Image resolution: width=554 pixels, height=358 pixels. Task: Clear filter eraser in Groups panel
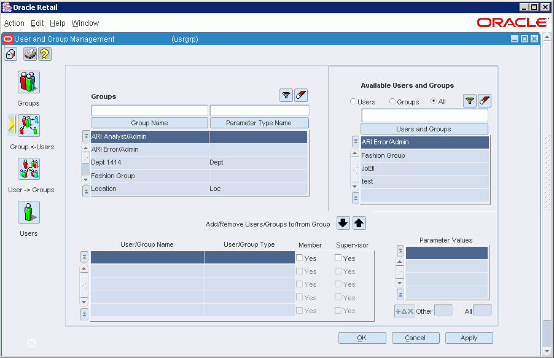(301, 95)
